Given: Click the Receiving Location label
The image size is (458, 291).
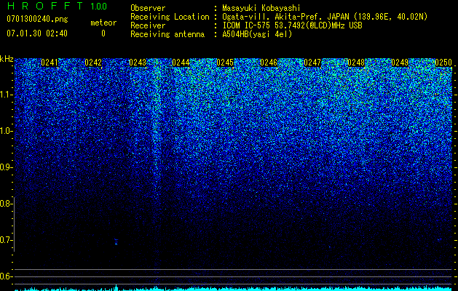Looking at the screenshot, I should click(170, 17).
